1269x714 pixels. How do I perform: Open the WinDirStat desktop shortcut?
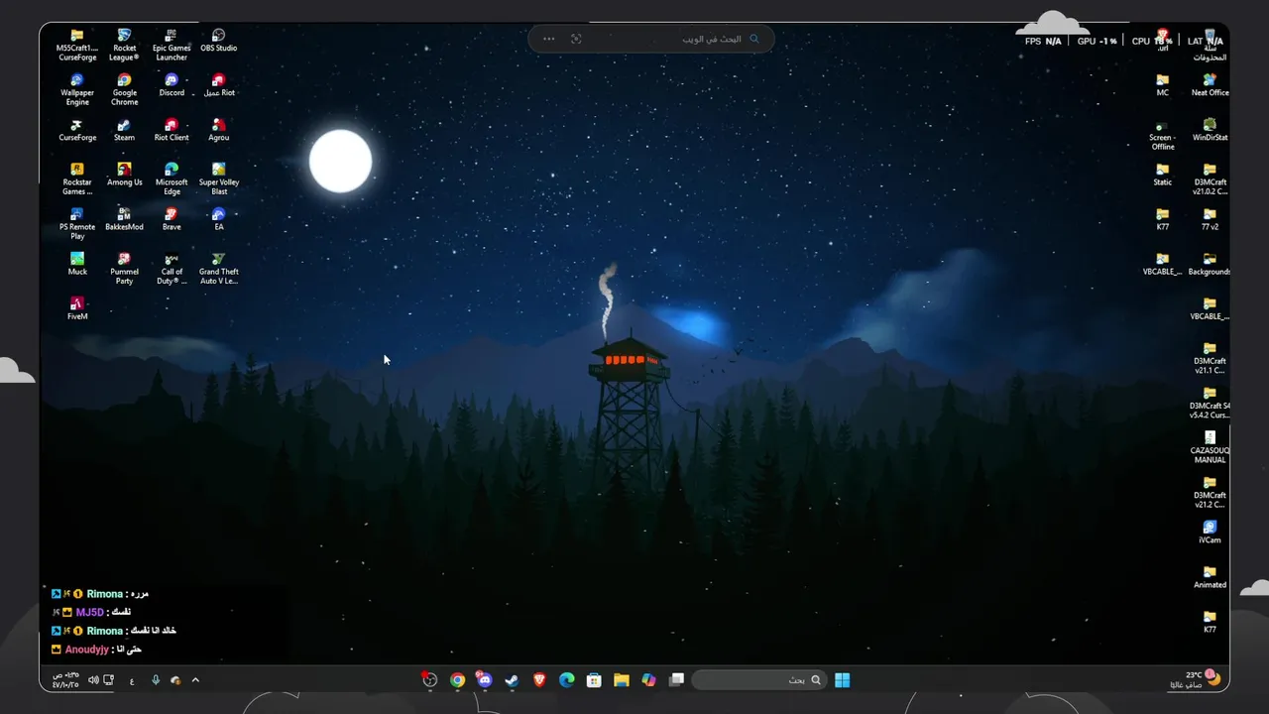[1210, 130]
